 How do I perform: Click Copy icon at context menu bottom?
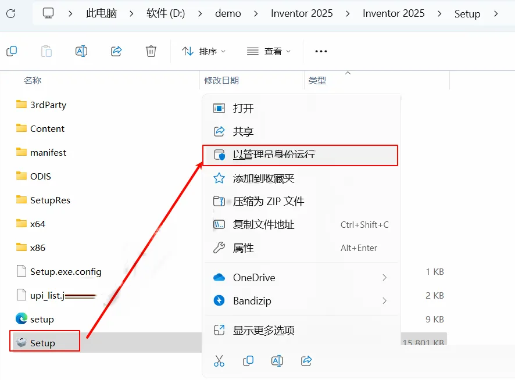tap(248, 361)
